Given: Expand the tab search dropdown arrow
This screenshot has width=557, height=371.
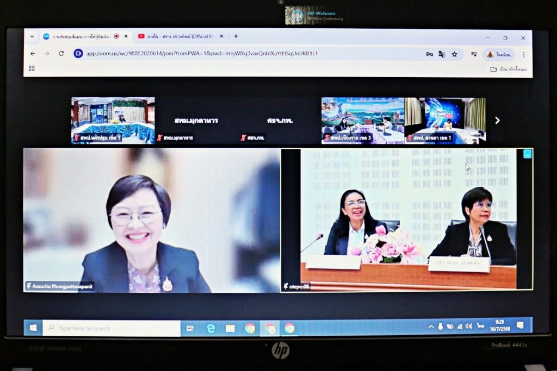Looking at the screenshot, I should tap(32, 36).
